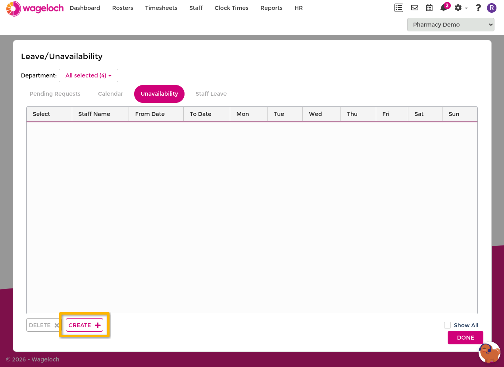The width and height of the screenshot is (504, 367).
Task: Switch to the Calendar tab
Action: (110, 94)
